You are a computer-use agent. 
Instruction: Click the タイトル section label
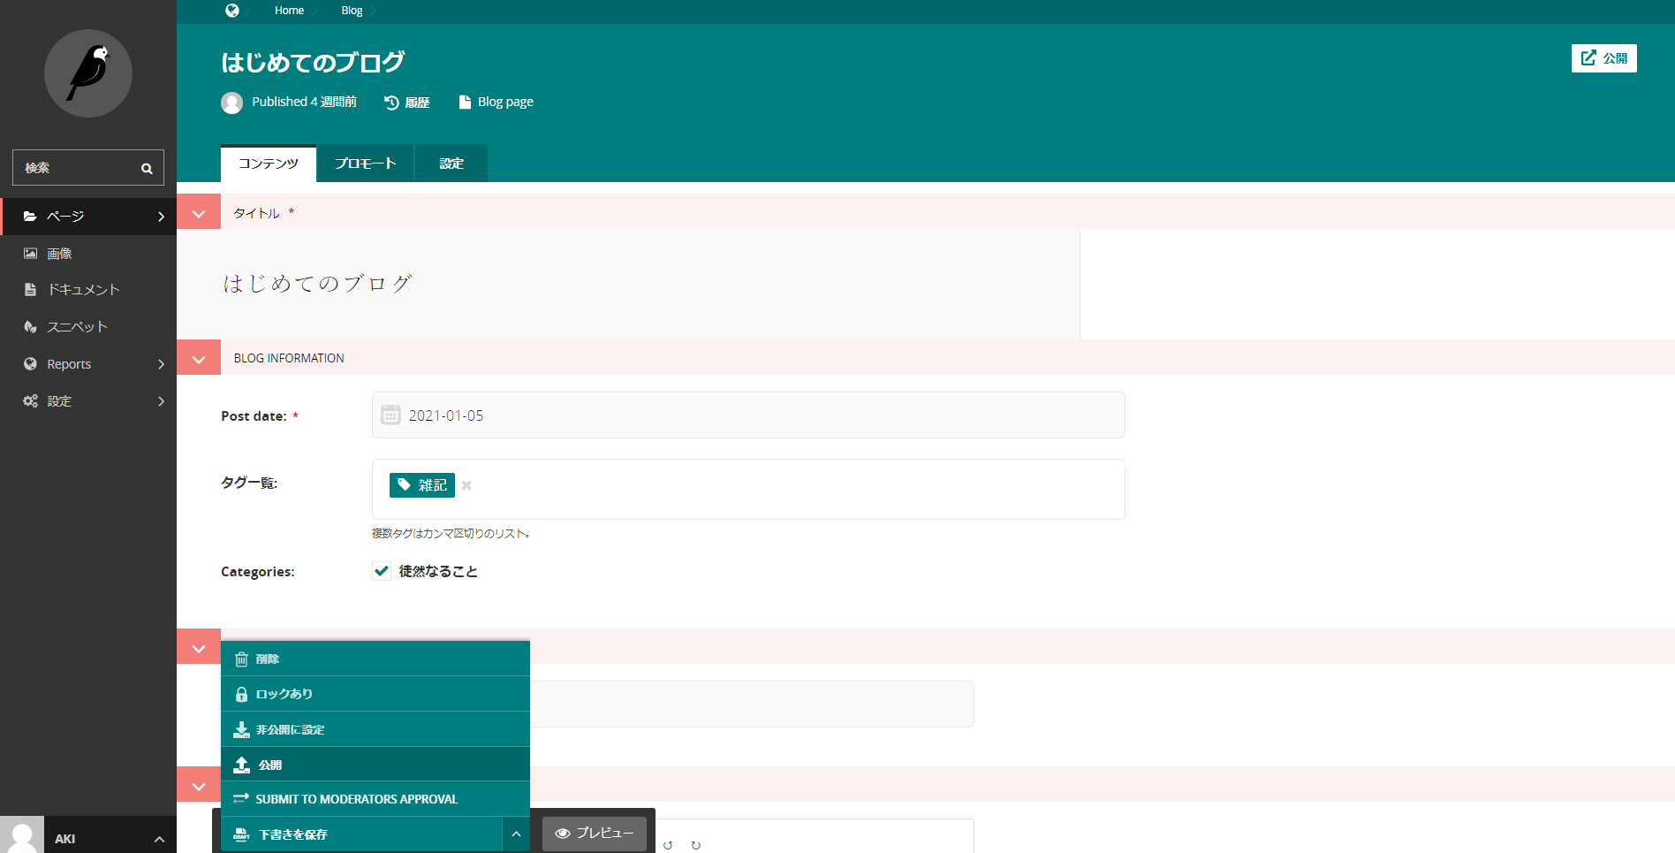[x=256, y=213]
